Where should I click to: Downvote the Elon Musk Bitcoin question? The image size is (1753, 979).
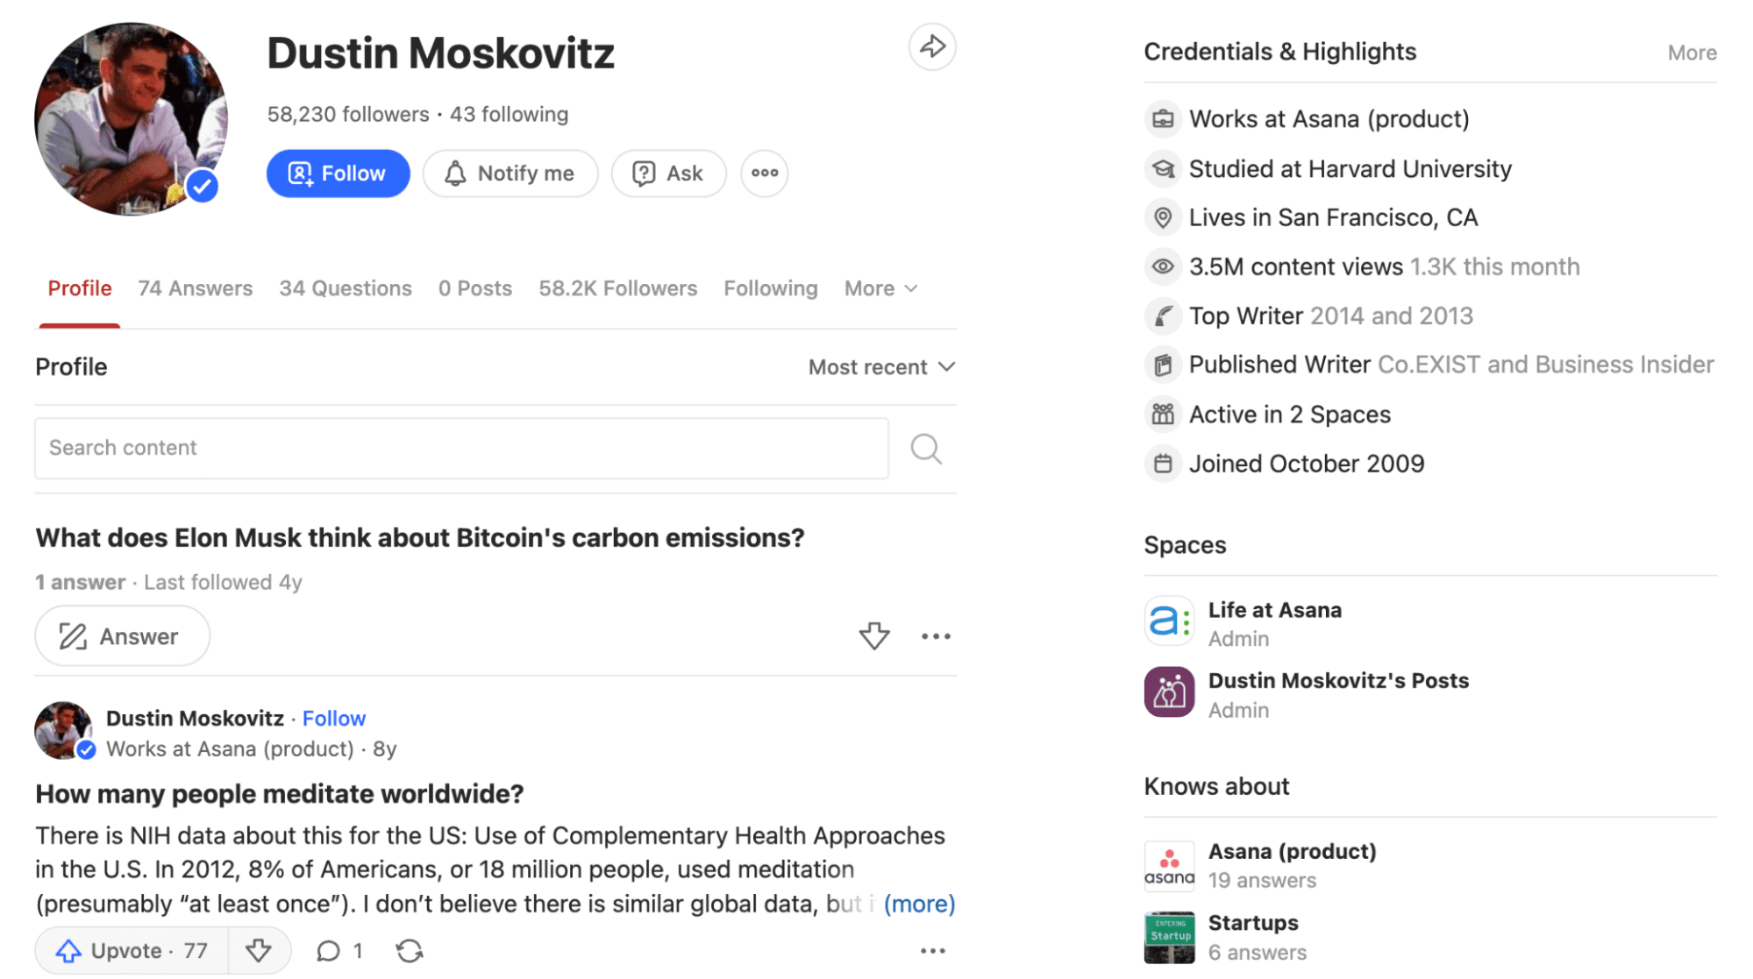point(873,636)
